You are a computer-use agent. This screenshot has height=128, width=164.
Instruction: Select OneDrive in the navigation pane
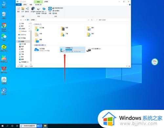22,35
